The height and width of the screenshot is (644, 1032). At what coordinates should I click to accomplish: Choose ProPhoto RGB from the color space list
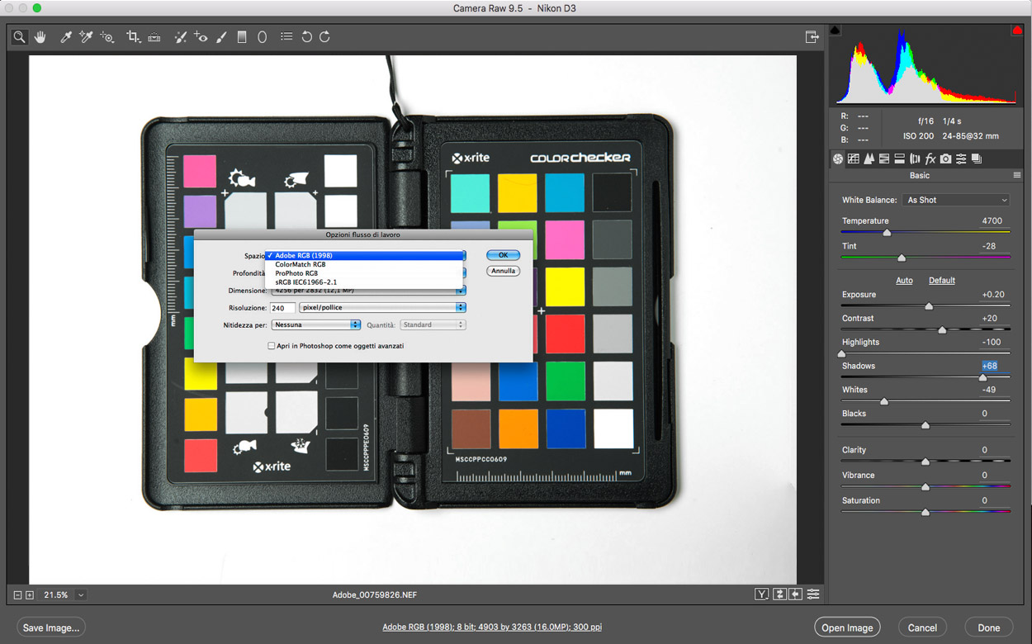coord(296,273)
